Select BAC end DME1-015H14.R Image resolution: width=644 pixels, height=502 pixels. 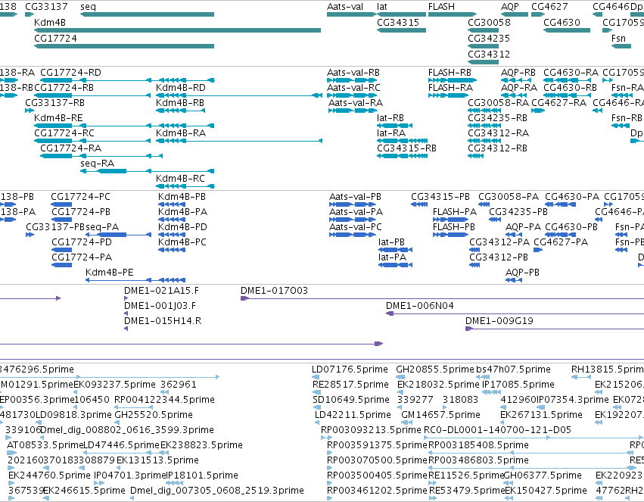[163, 321]
